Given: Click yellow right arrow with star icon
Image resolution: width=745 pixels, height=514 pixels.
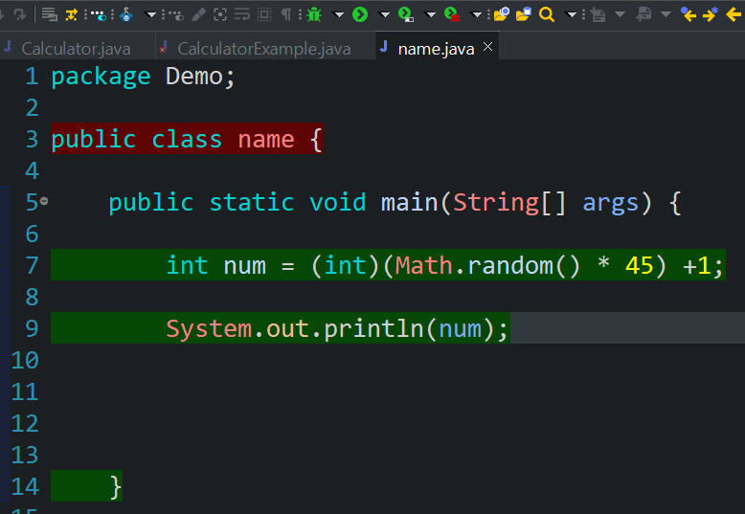Looking at the screenshot, I should tap(711, 14).
